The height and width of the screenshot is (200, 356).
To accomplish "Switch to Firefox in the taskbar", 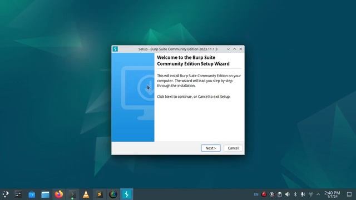I will [59, 194].
